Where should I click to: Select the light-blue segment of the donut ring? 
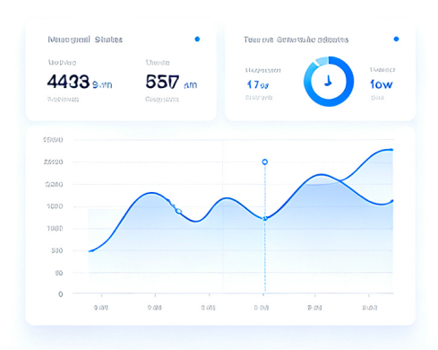[x=322, y=61]
